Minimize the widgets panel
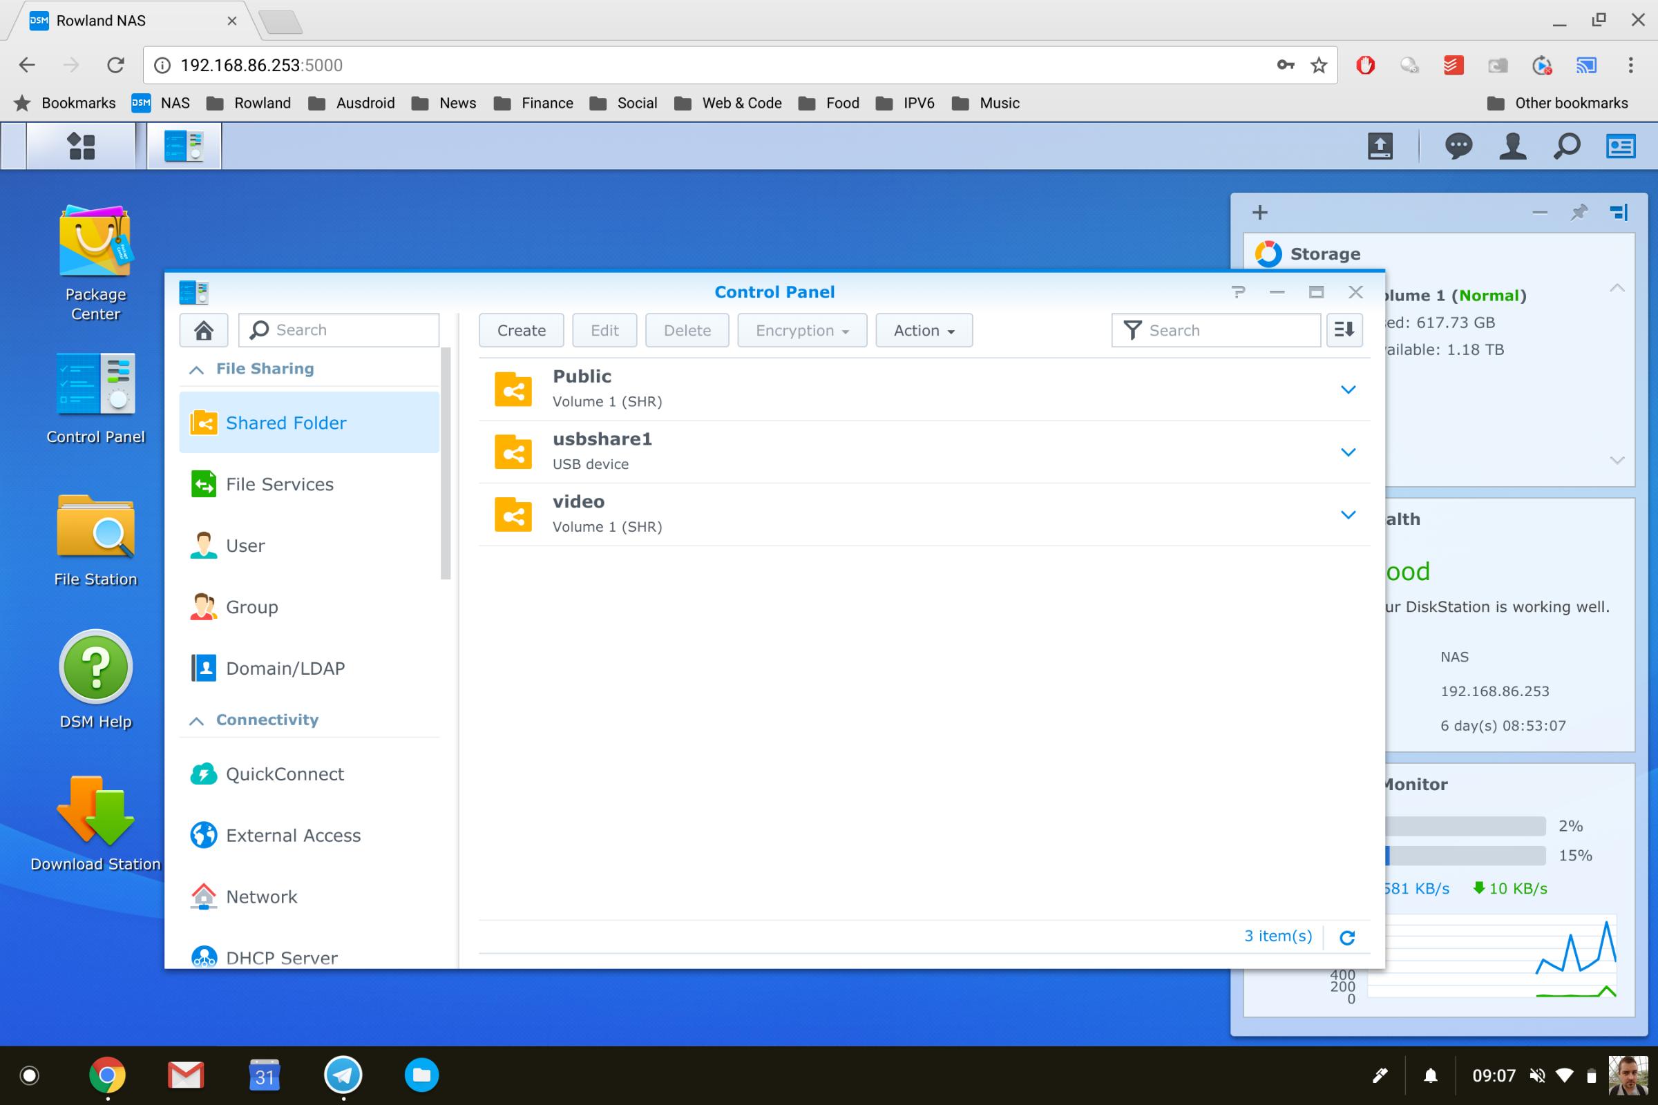Image resolution: width=1658 pixels, height=1105 pixels. (x=1540, y=212)
